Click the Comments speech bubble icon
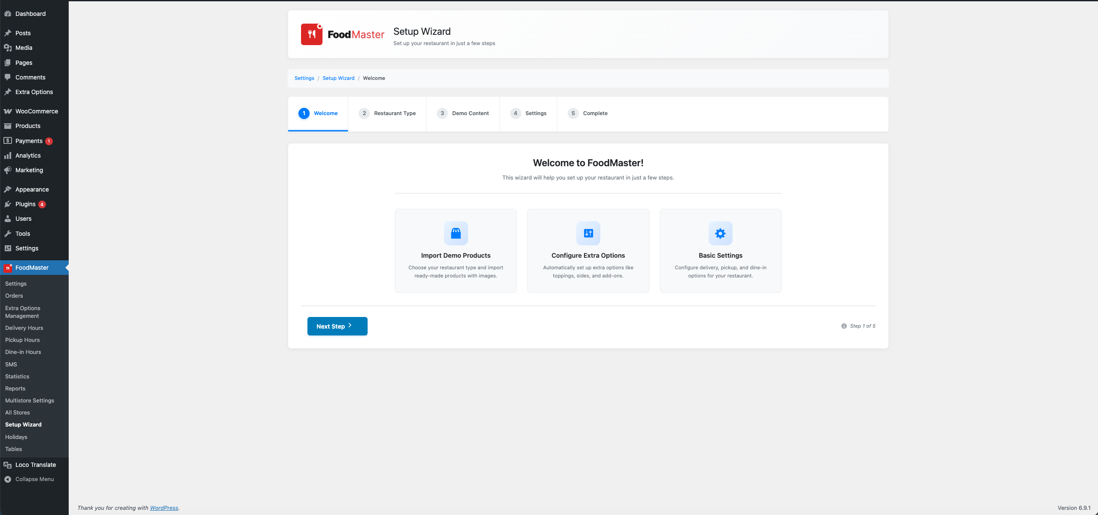 pyautogui.click(x=8, y=77)
